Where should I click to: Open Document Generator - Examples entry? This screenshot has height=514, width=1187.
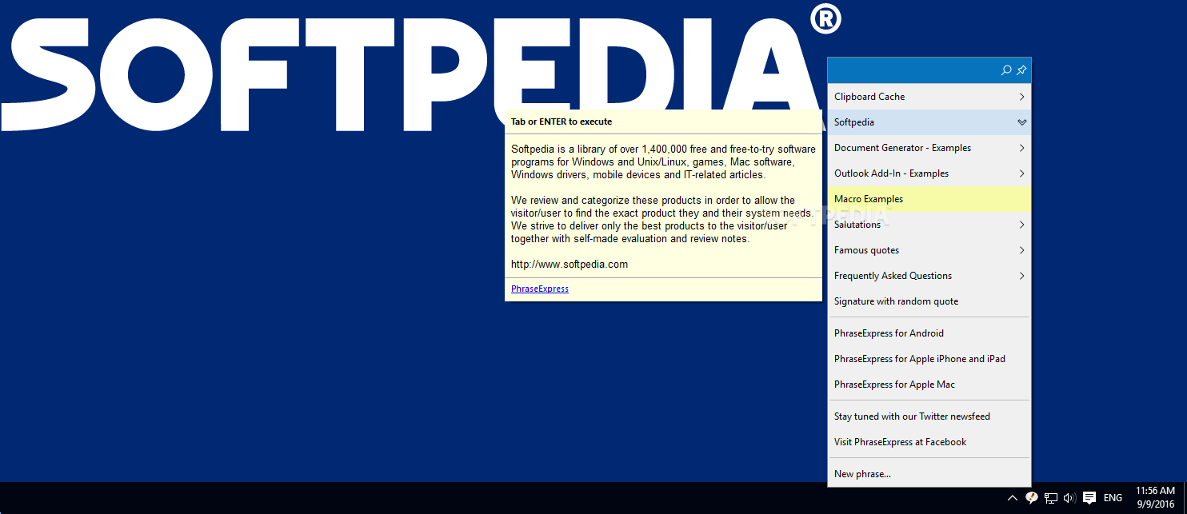pos(929,148)
